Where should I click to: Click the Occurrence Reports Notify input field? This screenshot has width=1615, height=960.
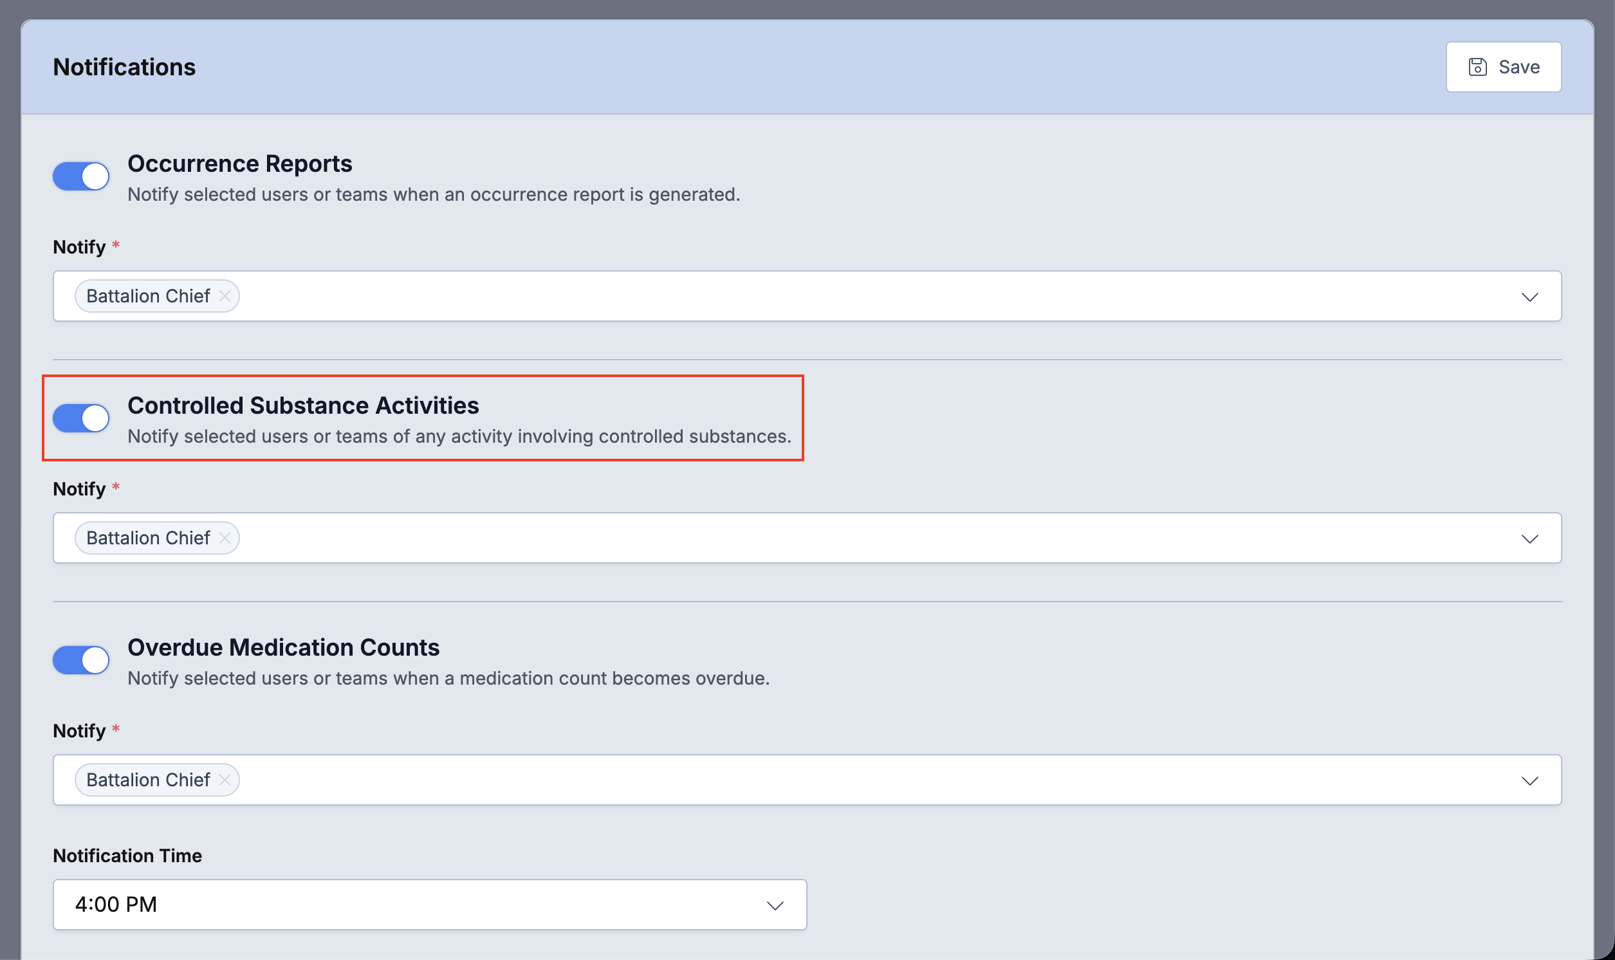[x=807, y=296]
